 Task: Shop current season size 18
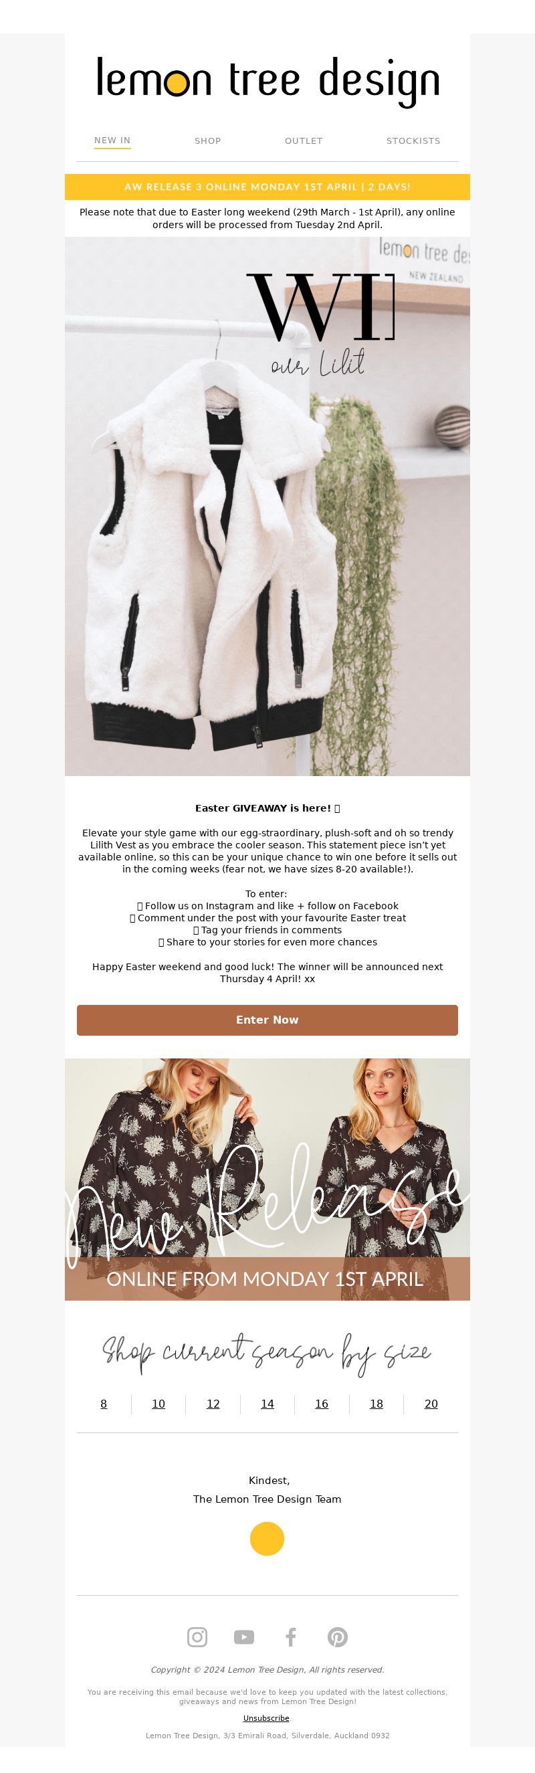coord(376,1404)
